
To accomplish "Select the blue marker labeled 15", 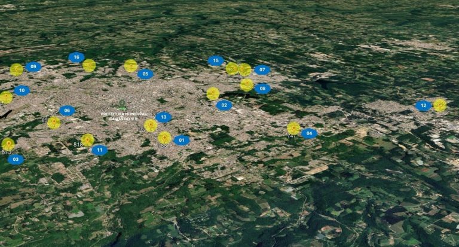I will (x=216, y=60).
